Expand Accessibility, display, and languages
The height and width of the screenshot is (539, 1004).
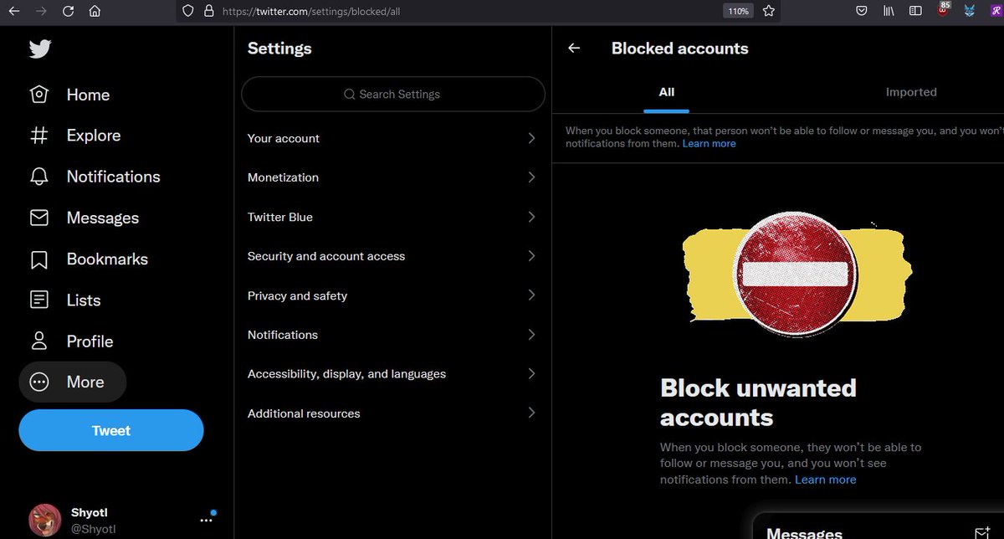[392, 374]
